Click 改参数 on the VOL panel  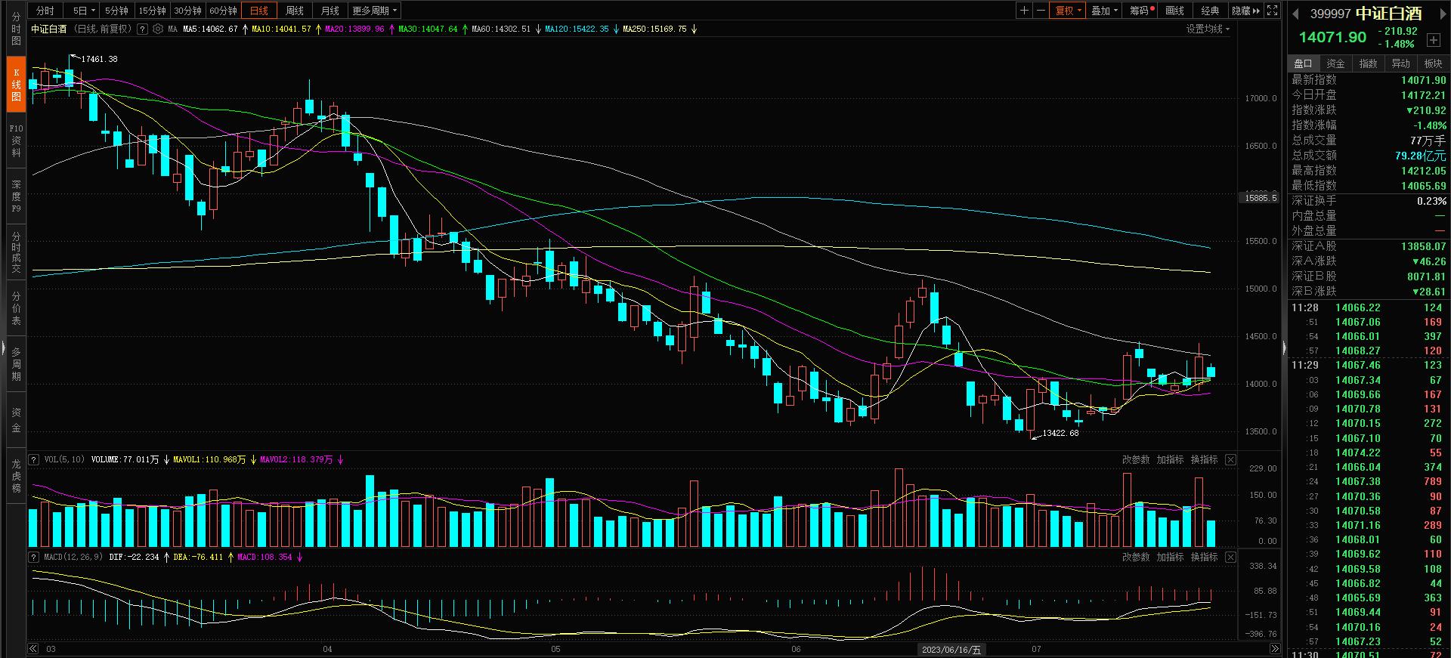click(1135, 460)
